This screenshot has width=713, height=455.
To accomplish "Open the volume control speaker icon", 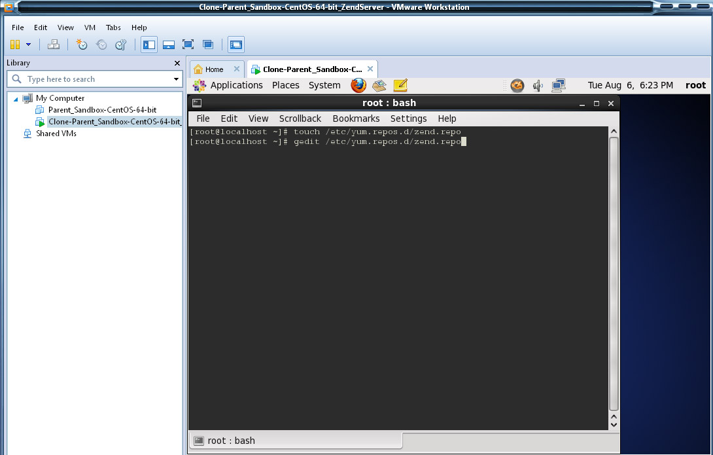I will (x=538, y=86).
